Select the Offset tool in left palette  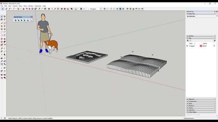point(4,45)
